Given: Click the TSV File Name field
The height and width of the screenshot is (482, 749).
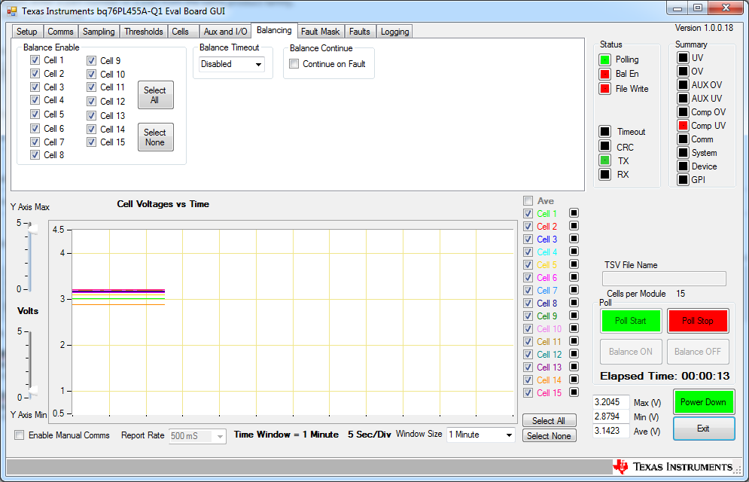Looking at the screenshot, I should 664,279.
